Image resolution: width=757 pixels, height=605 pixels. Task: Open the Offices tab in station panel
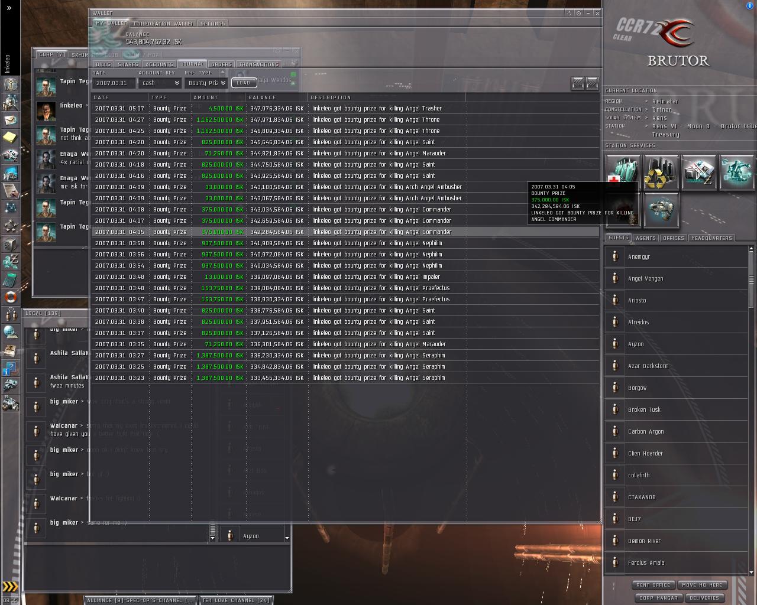(674, 238)
